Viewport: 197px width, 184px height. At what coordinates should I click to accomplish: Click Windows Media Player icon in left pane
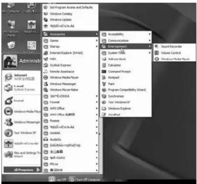(8, 111)
